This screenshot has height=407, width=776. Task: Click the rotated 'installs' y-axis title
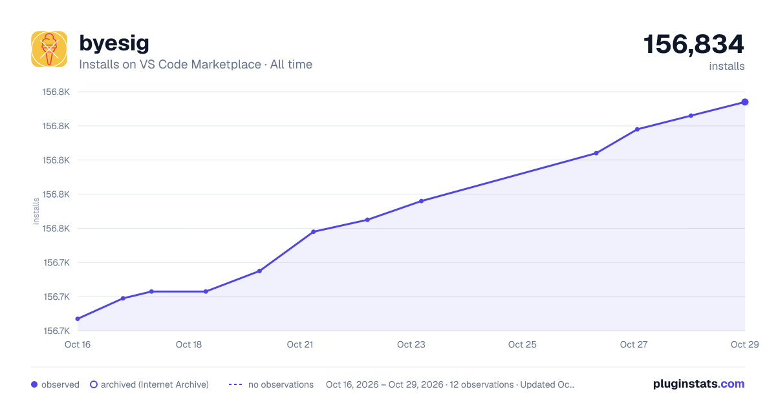click(36, 211)
